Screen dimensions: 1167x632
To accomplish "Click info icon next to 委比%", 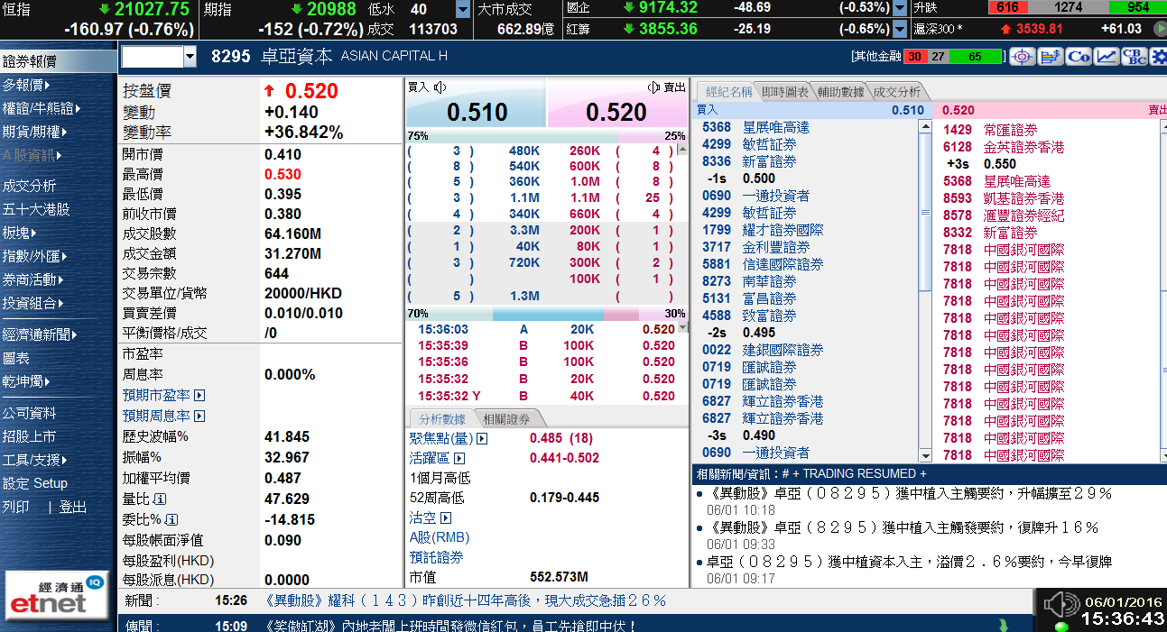I will (172, 519).
